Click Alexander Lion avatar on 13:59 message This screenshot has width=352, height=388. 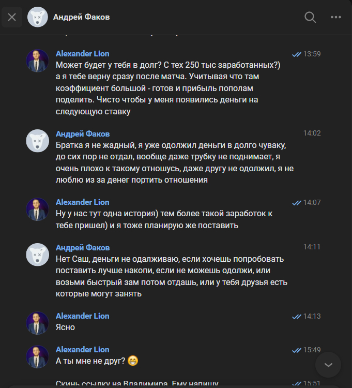click(x=38, y=61)
